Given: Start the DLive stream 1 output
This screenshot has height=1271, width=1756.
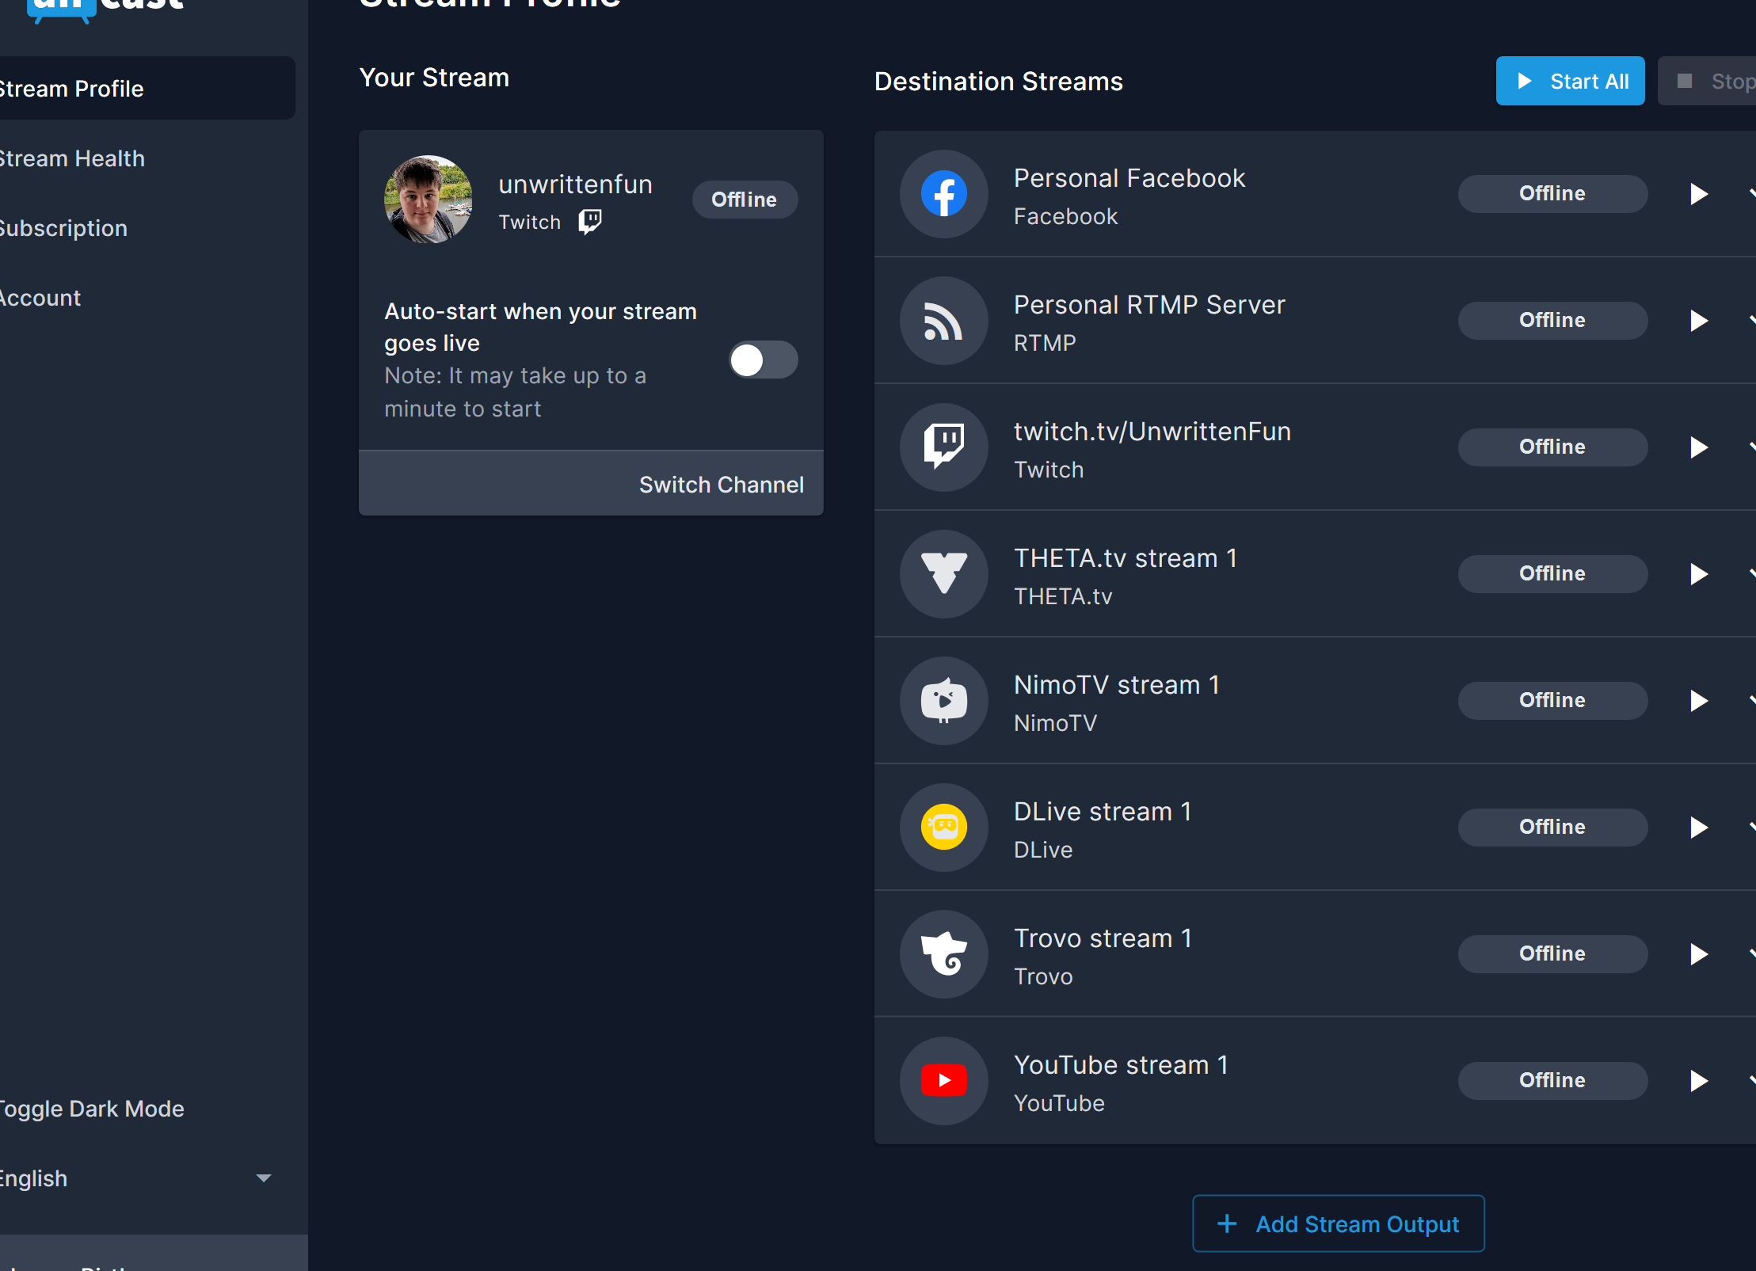Looking at the screenshot, I should [x=1698, y=828].
